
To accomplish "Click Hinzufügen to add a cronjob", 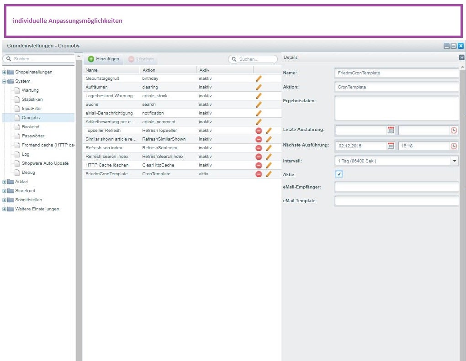I will tap(104, 59).
